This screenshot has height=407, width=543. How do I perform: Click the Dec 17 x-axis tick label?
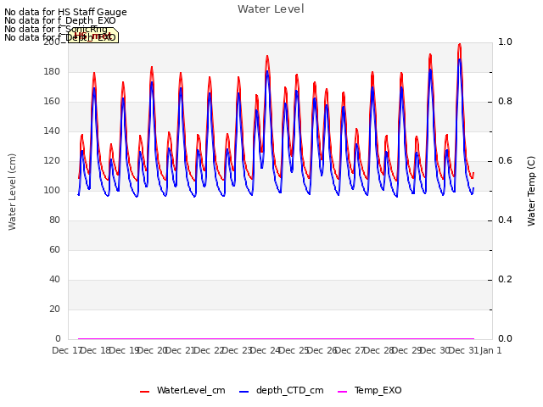tap(66, 350)
